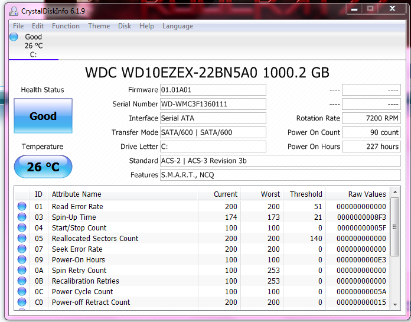The width and height of the screenshot is (411, 322).
Task: Click the Rotation Rate field 7200 RPM
Action: (x=371, y=118)
